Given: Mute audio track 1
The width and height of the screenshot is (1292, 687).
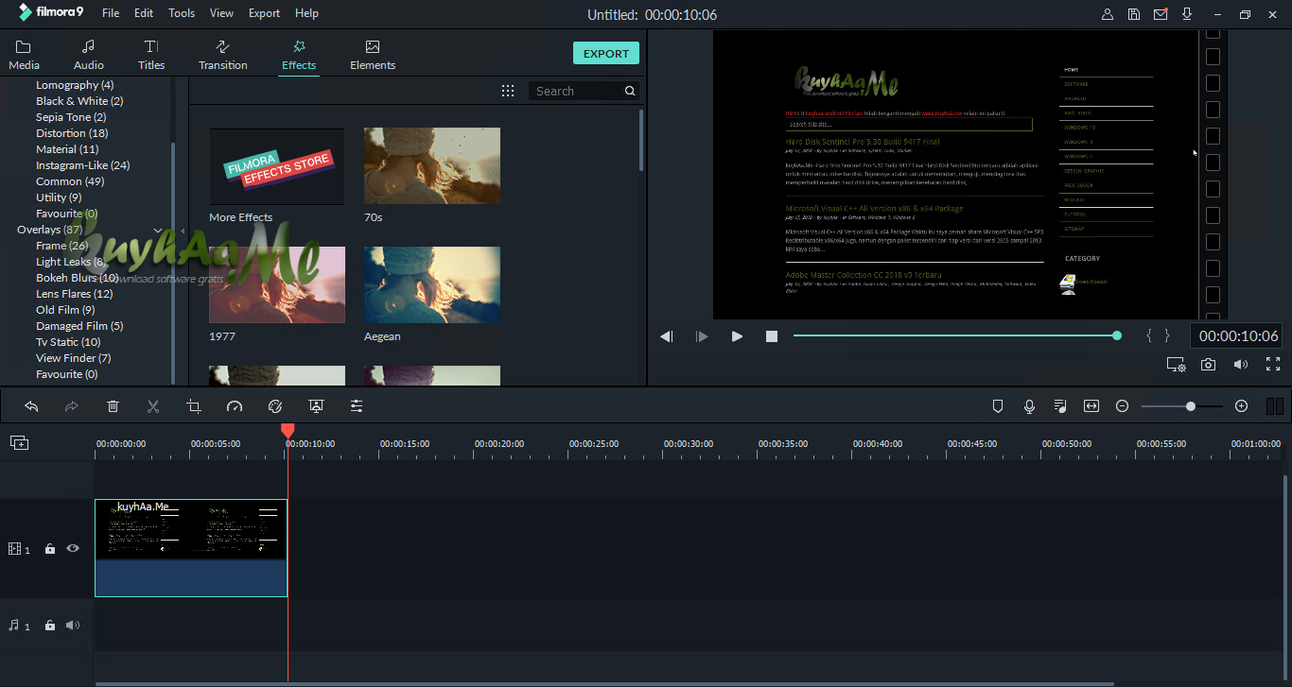Looking at the screenshot, I should pos(73,626).
